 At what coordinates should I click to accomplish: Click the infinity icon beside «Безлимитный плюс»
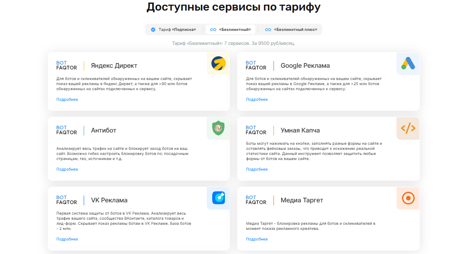pyautogui.click(x=268, y=30)
